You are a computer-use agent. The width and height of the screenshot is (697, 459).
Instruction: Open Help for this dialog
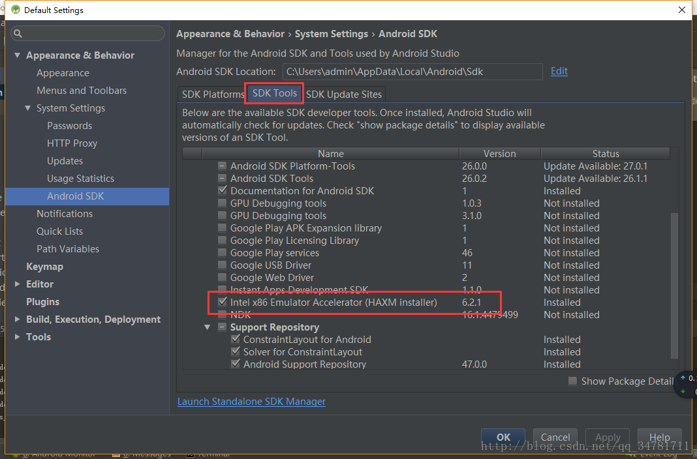(x=660, y=437)
